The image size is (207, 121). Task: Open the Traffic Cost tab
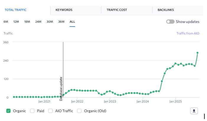coord(117,10)
